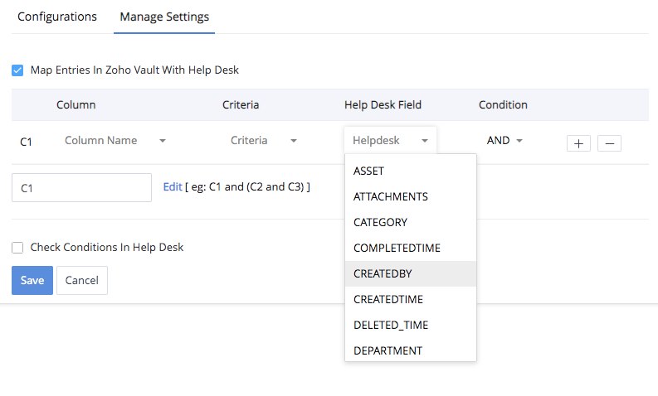658x396 pixels.
Task: Select the Manage Settings tab
Action: [x=164, y=17]
